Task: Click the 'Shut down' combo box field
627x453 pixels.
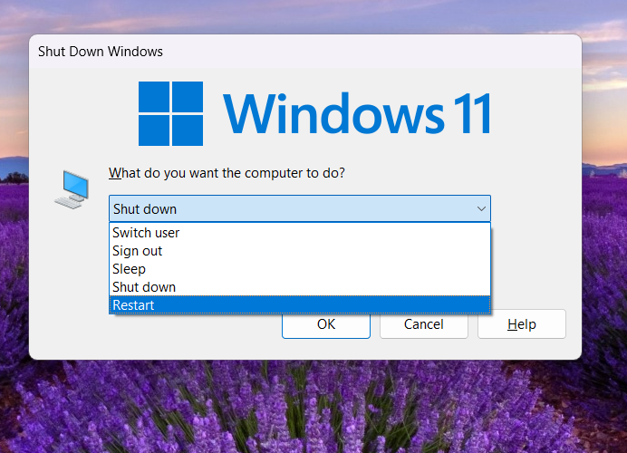Action: (x=290, y=209)
